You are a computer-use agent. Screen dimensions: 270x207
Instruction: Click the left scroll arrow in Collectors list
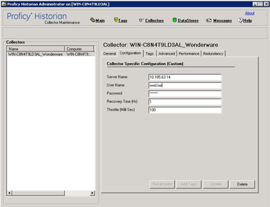click(10, 193)
